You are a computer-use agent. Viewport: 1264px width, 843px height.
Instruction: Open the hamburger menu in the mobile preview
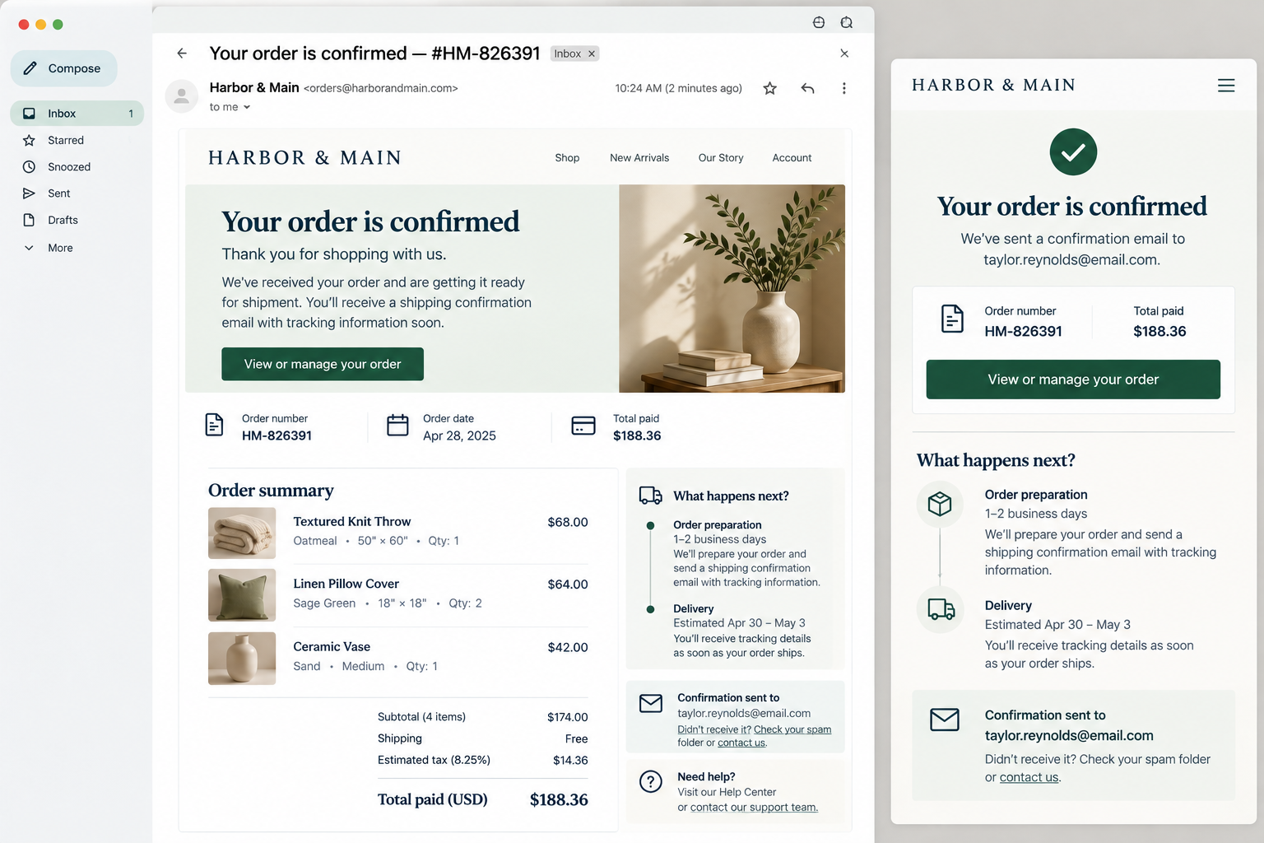point(1226,85)
